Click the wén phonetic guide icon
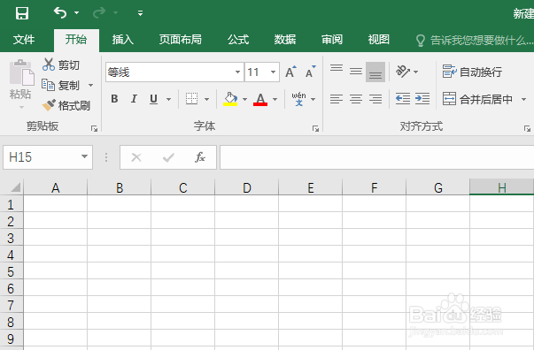This screenshot has height=350, width=534. tap(298, 99)
